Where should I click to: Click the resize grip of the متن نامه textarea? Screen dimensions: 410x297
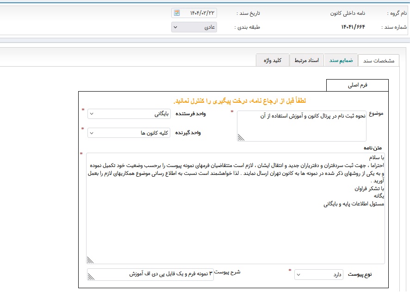[x=90, y=260]
